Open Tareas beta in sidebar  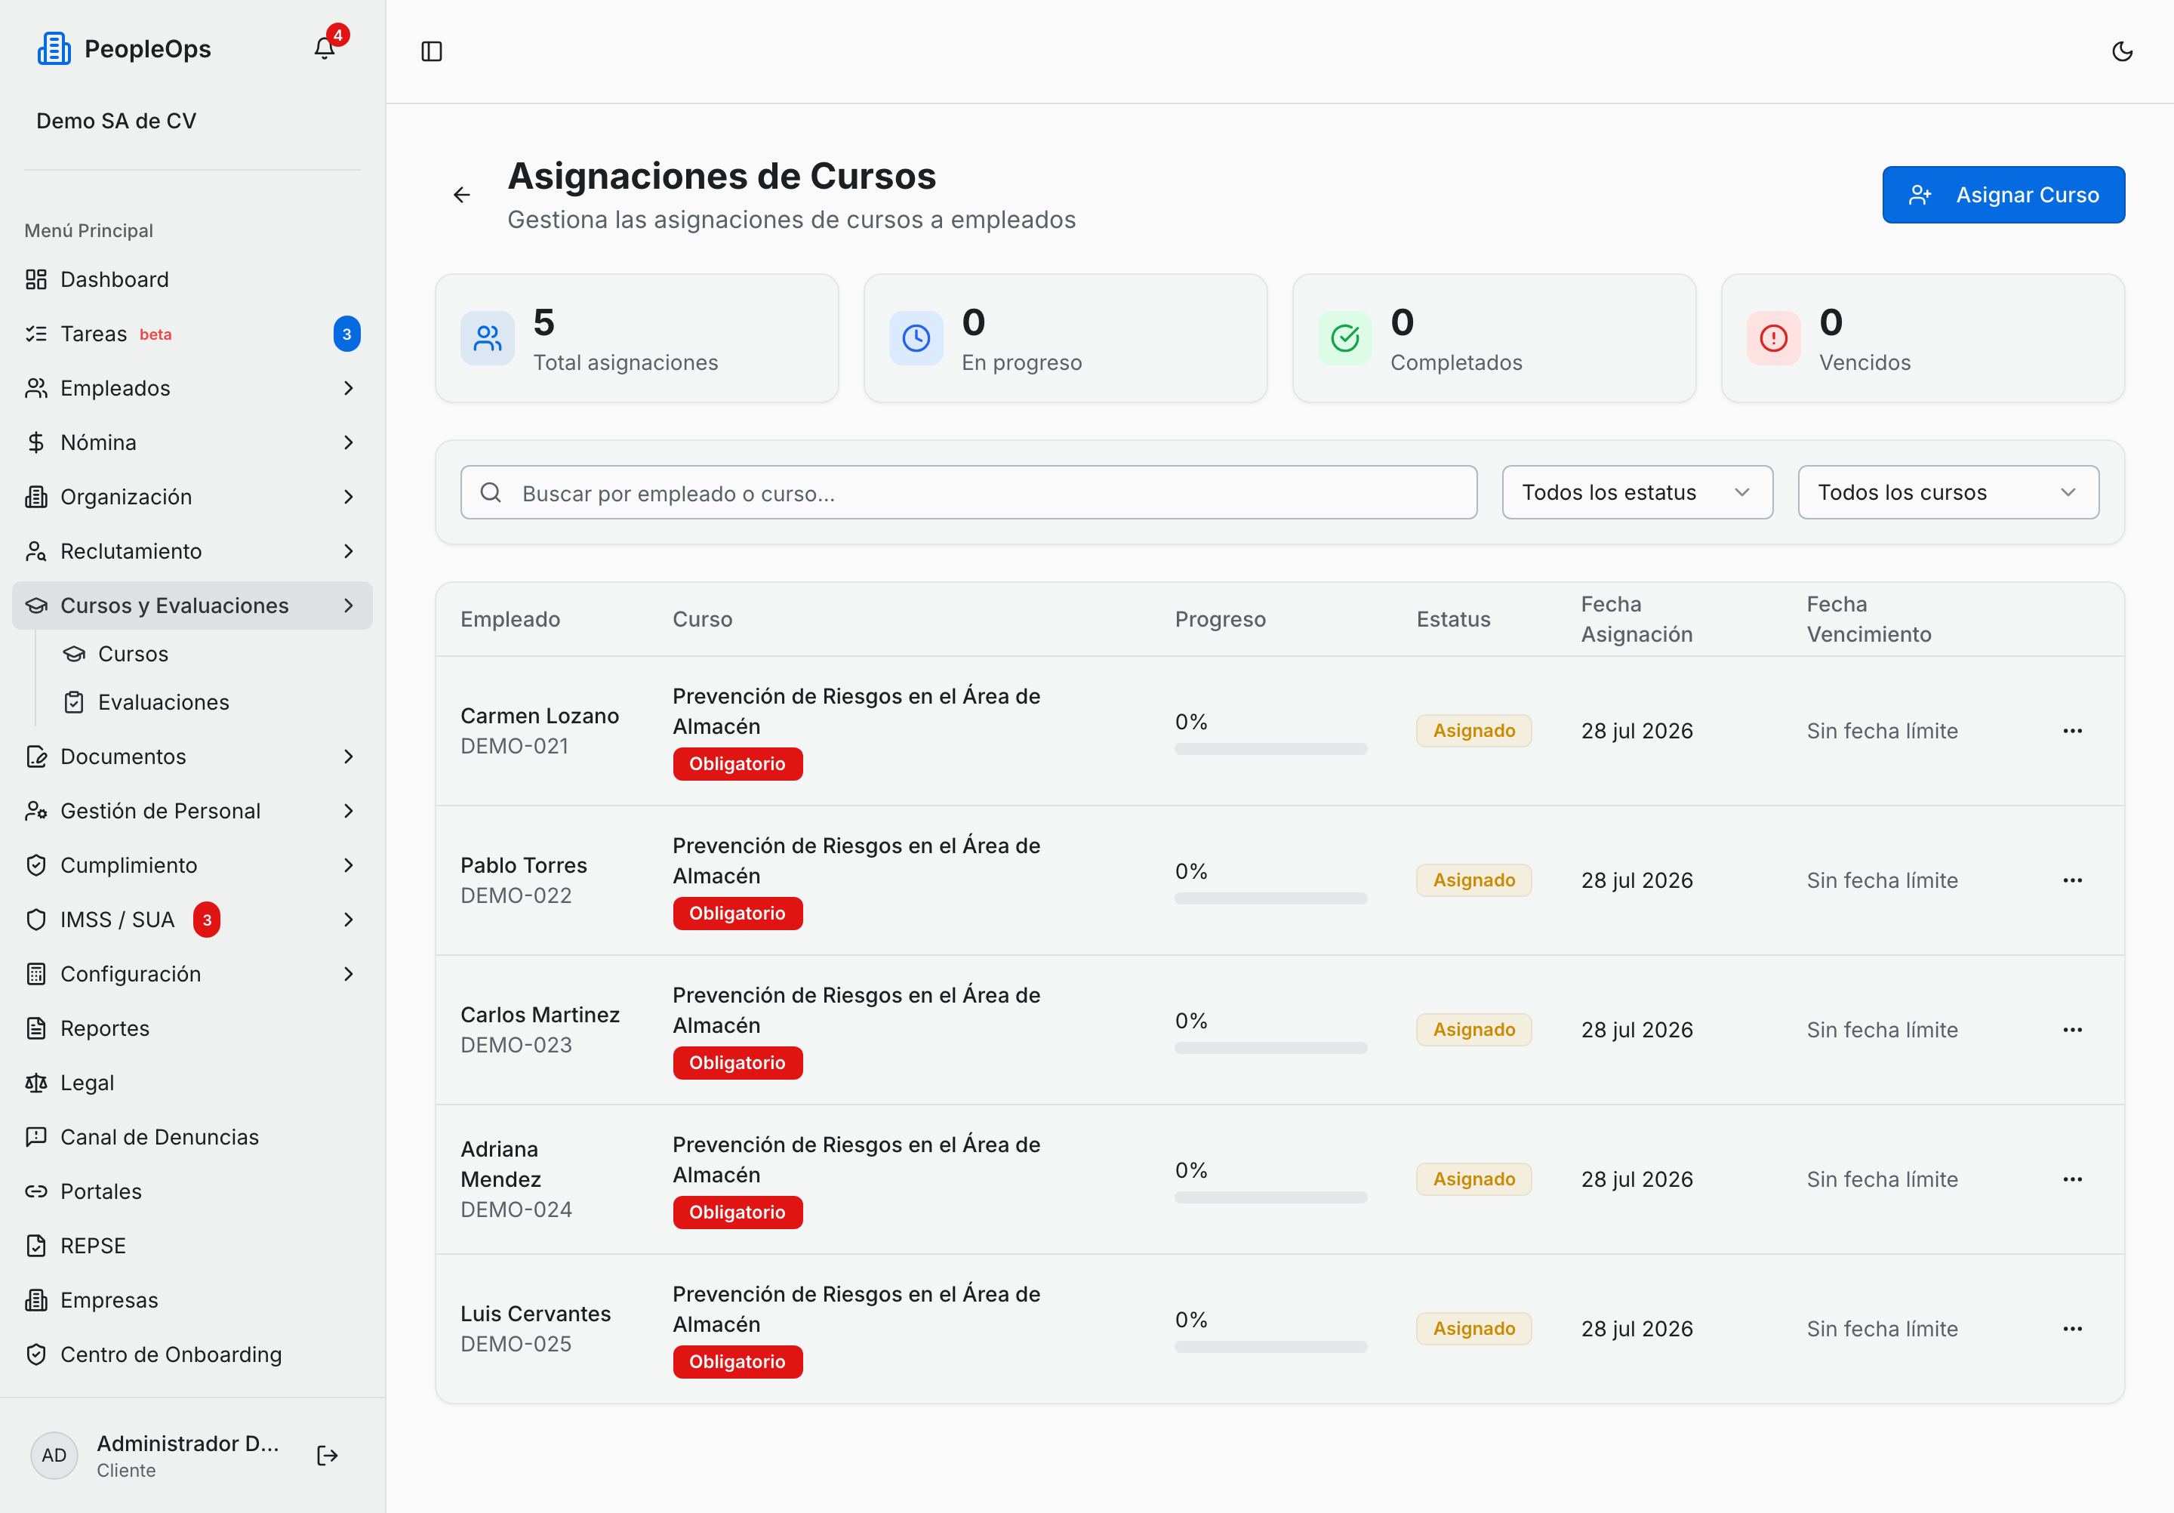point(192,334)
